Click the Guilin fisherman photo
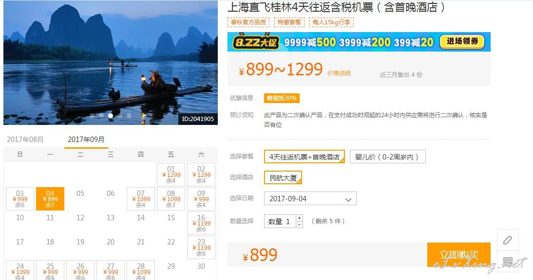533x280 pixels. 111,63
